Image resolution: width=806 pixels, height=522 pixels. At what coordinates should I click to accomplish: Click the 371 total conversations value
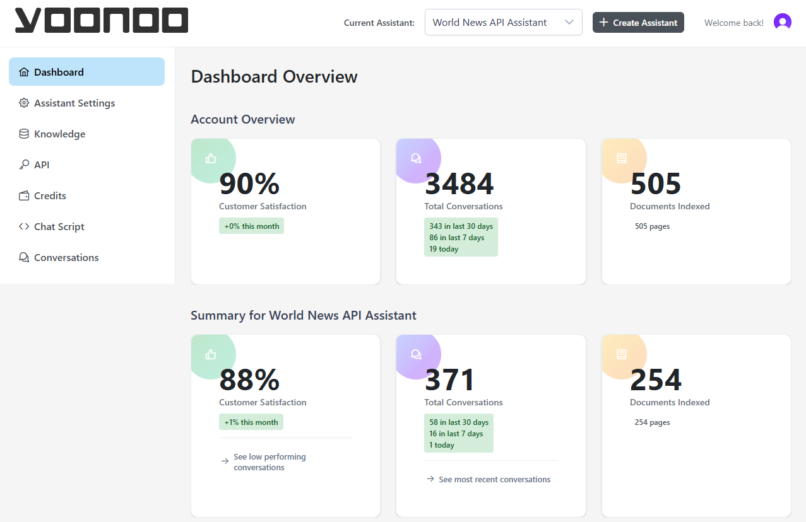[x=449, y=380]
